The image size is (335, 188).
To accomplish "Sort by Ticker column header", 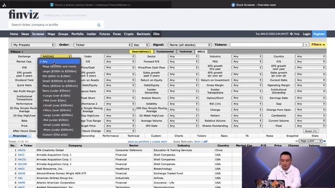I will pyautogui.click(x=27, y=146).
